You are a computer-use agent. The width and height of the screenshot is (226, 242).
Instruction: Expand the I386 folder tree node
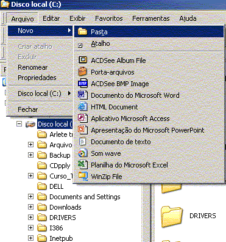click(30, 228)
